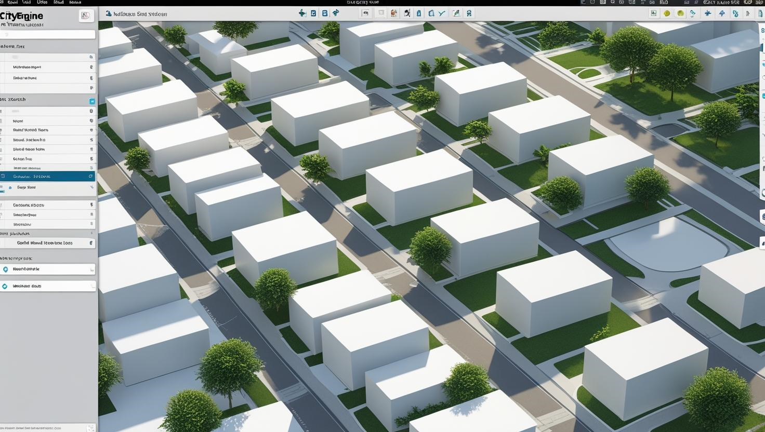Click the first yellow circle icon in right toolbar
This screenshot has height=432, width=765.
pyautogui.click(x=667, y=14)
